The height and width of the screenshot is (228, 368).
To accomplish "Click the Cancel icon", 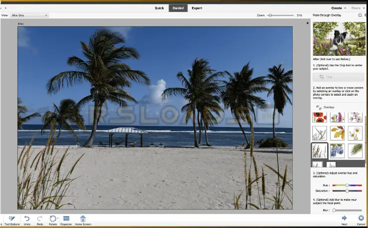I will tap(361, 218).
